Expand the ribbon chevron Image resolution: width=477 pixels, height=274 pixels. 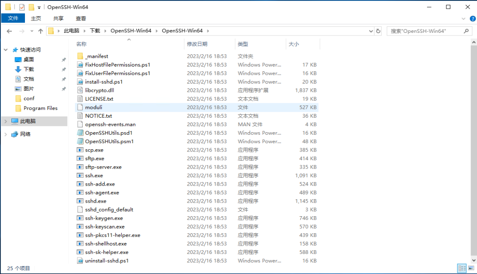(x=463, y=18)
